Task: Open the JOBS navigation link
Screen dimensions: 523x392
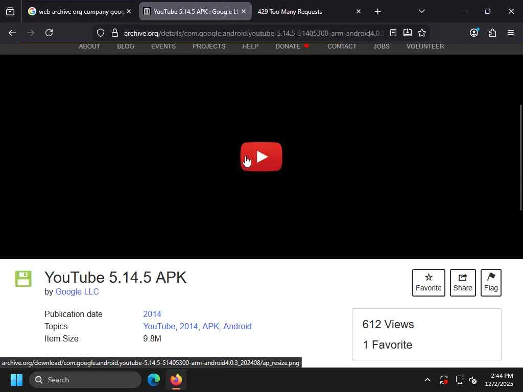Action: click(382, 46)
